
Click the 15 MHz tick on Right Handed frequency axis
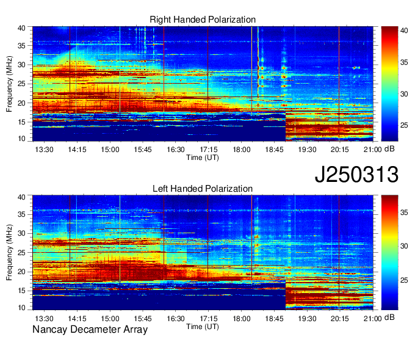(21, 122)
